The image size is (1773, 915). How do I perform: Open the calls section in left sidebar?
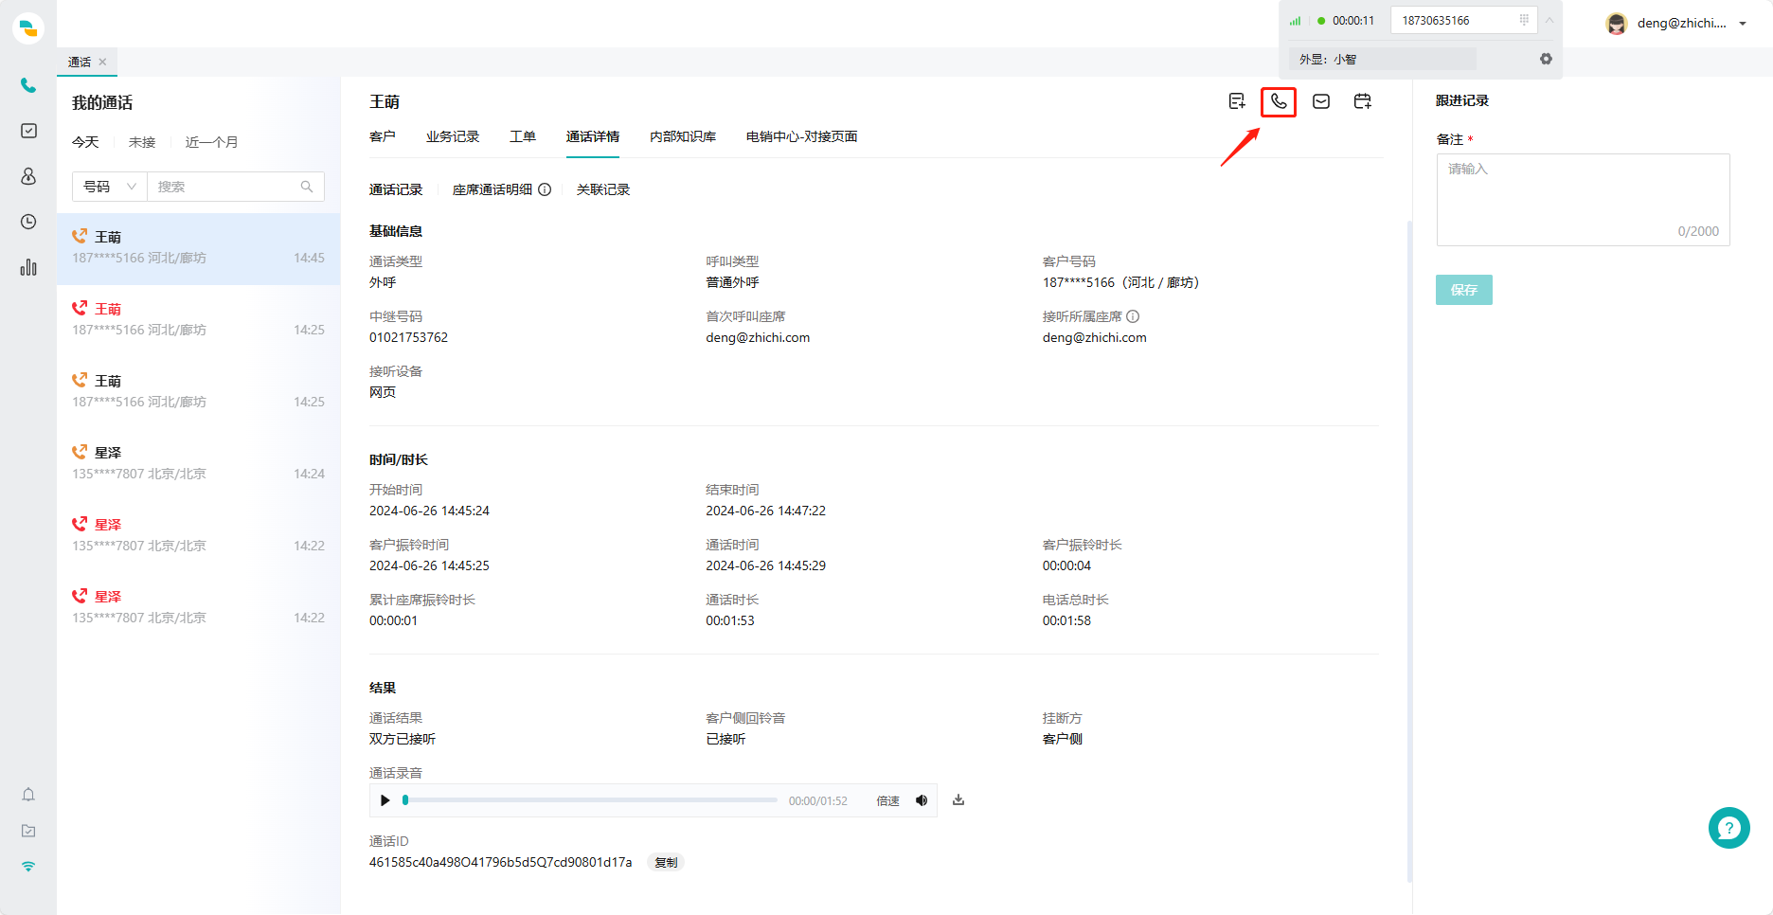pyautogui.click(x=28, y=85)
